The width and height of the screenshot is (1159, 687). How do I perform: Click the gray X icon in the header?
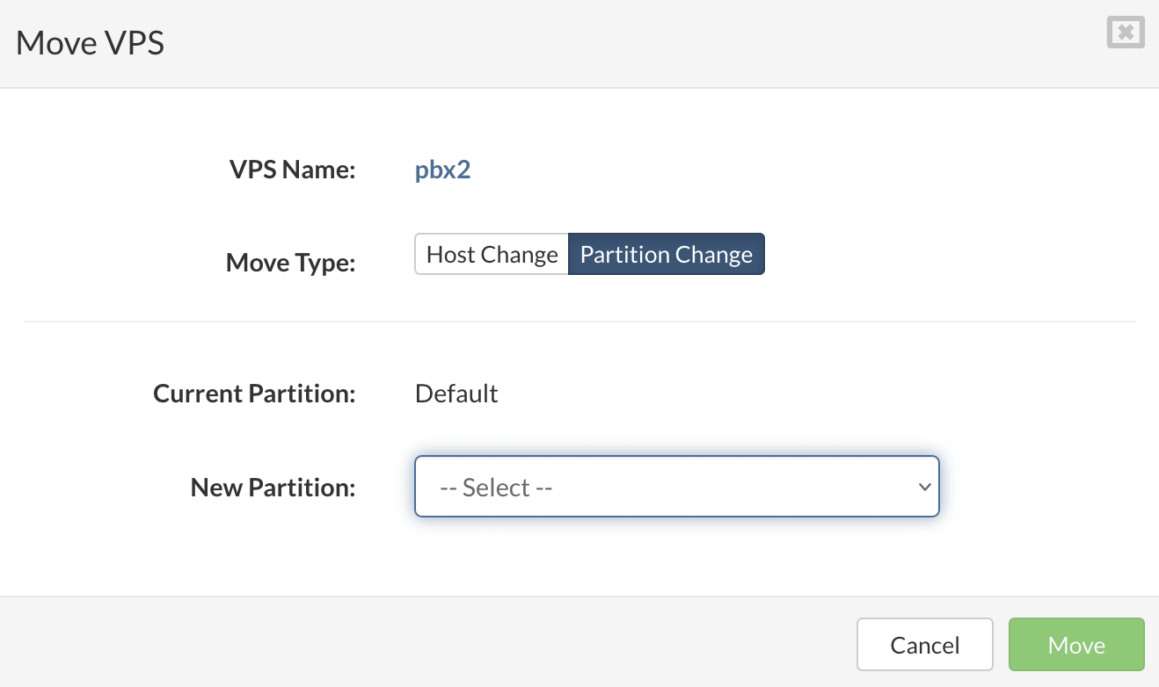click(1126, 33)
